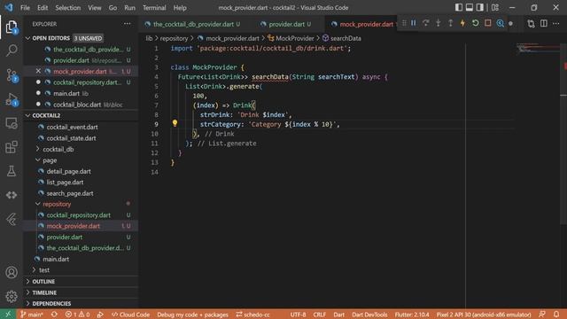Switch to the mock_provider.dart editor tab
Image resolution: width=567 pixels, height=319 pixels.
tap(366, 24)
